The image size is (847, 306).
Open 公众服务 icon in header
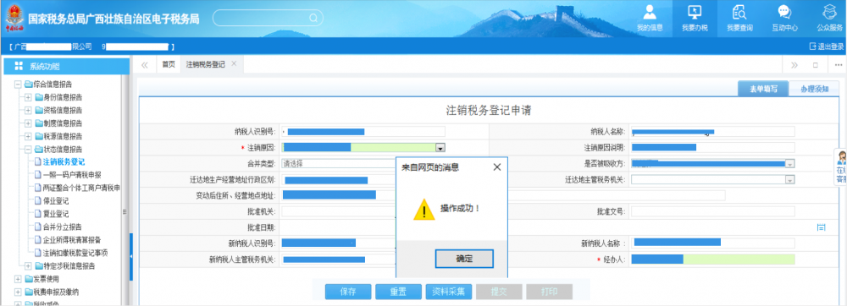point(829,13)
